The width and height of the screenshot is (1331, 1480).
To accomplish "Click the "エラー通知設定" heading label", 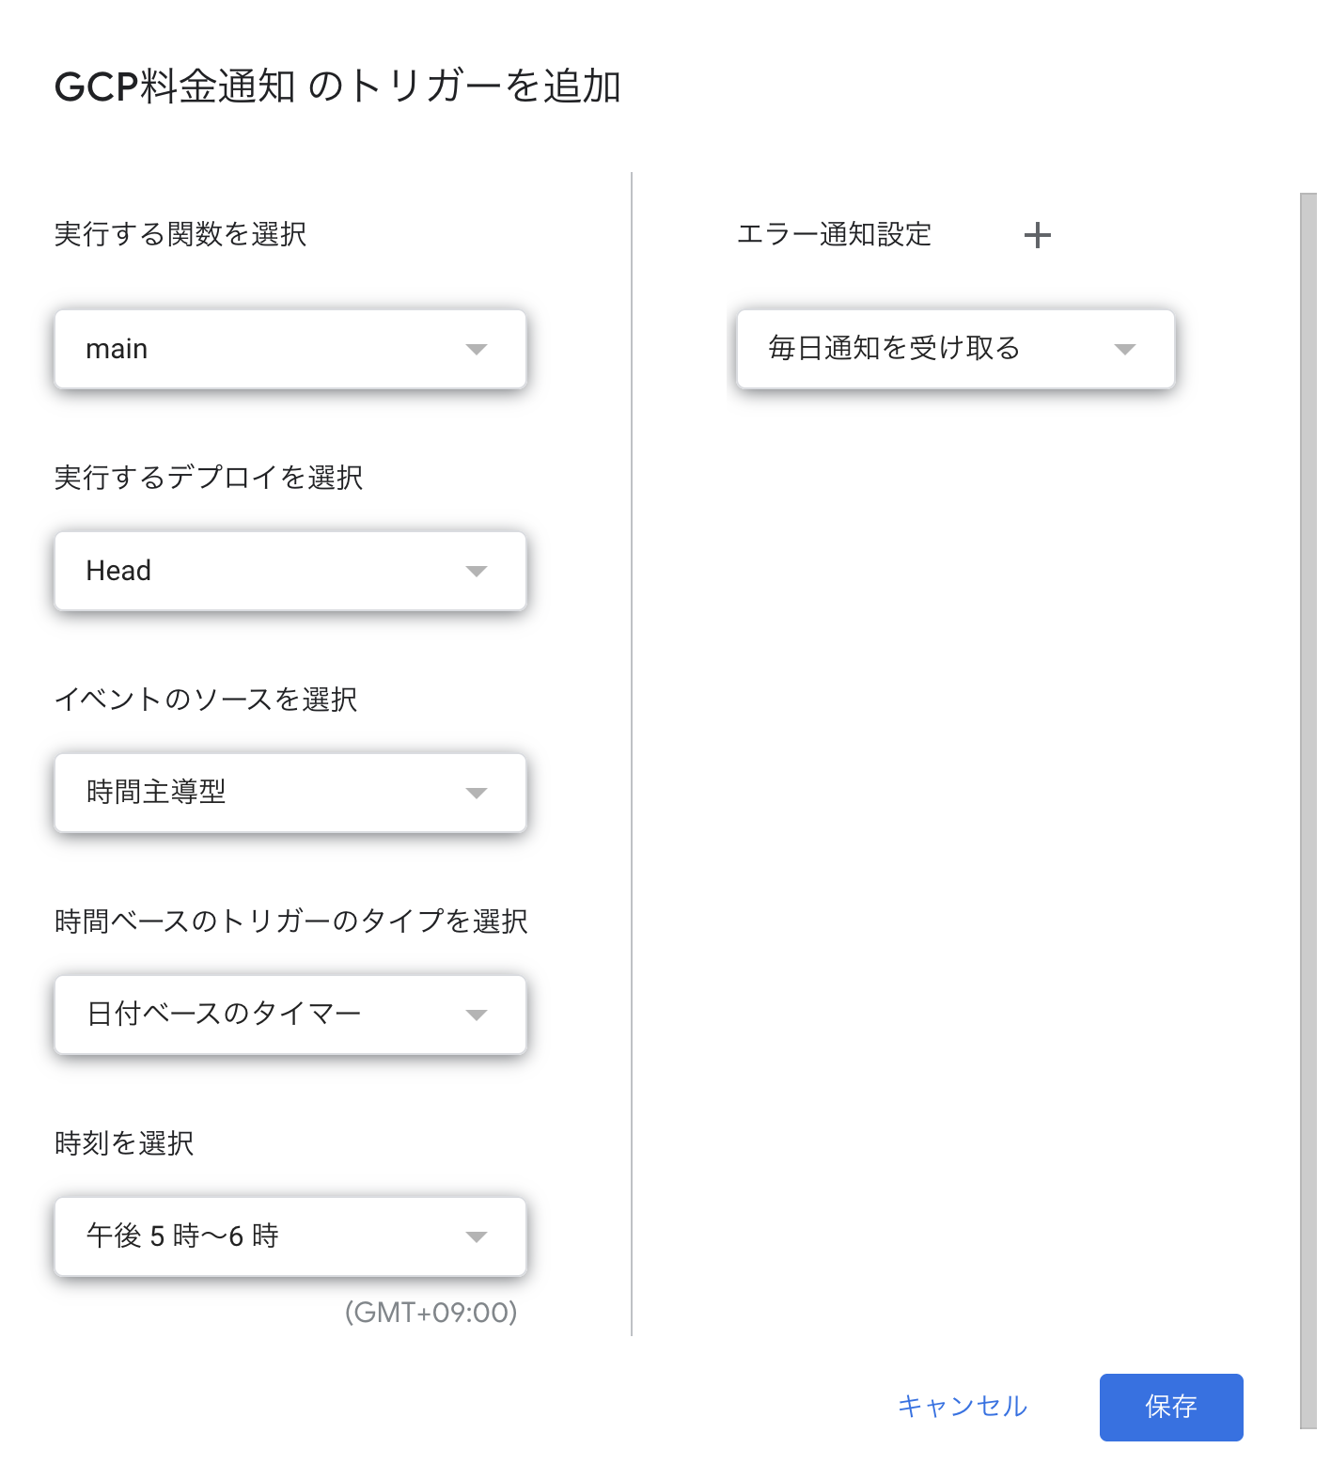I will 834,234.
